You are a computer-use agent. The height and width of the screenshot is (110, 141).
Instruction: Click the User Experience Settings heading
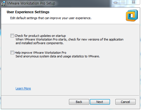[28, 12]
